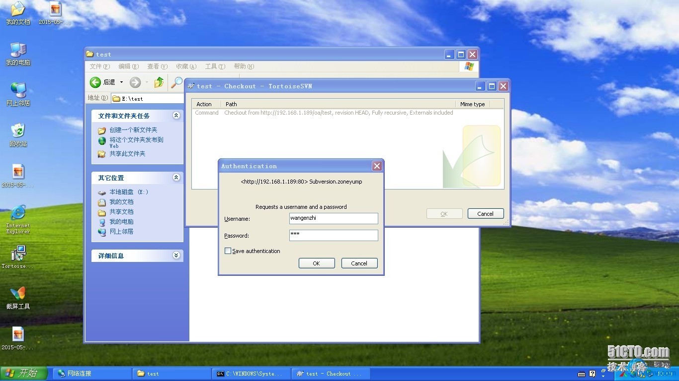Select the Internet Explorer desktop icon
Screen dimensions: 679x381
[18, 219]
